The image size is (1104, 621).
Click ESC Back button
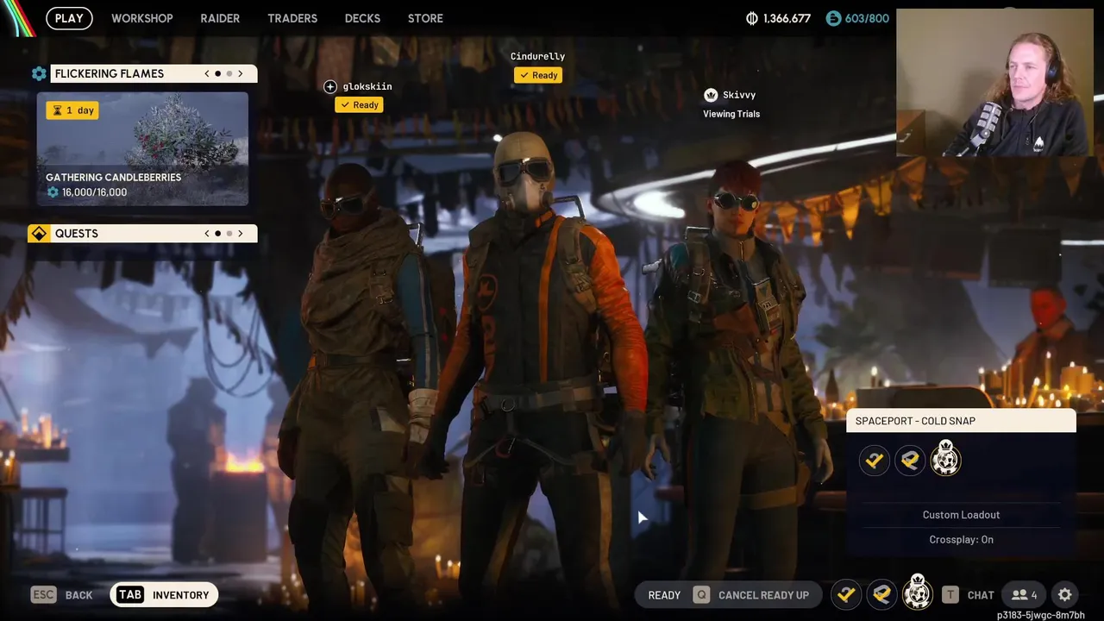pos(62,595)
